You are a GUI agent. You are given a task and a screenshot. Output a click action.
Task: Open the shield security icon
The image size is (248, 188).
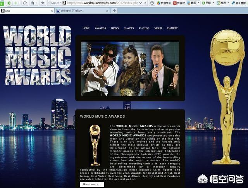click(152, 3)
